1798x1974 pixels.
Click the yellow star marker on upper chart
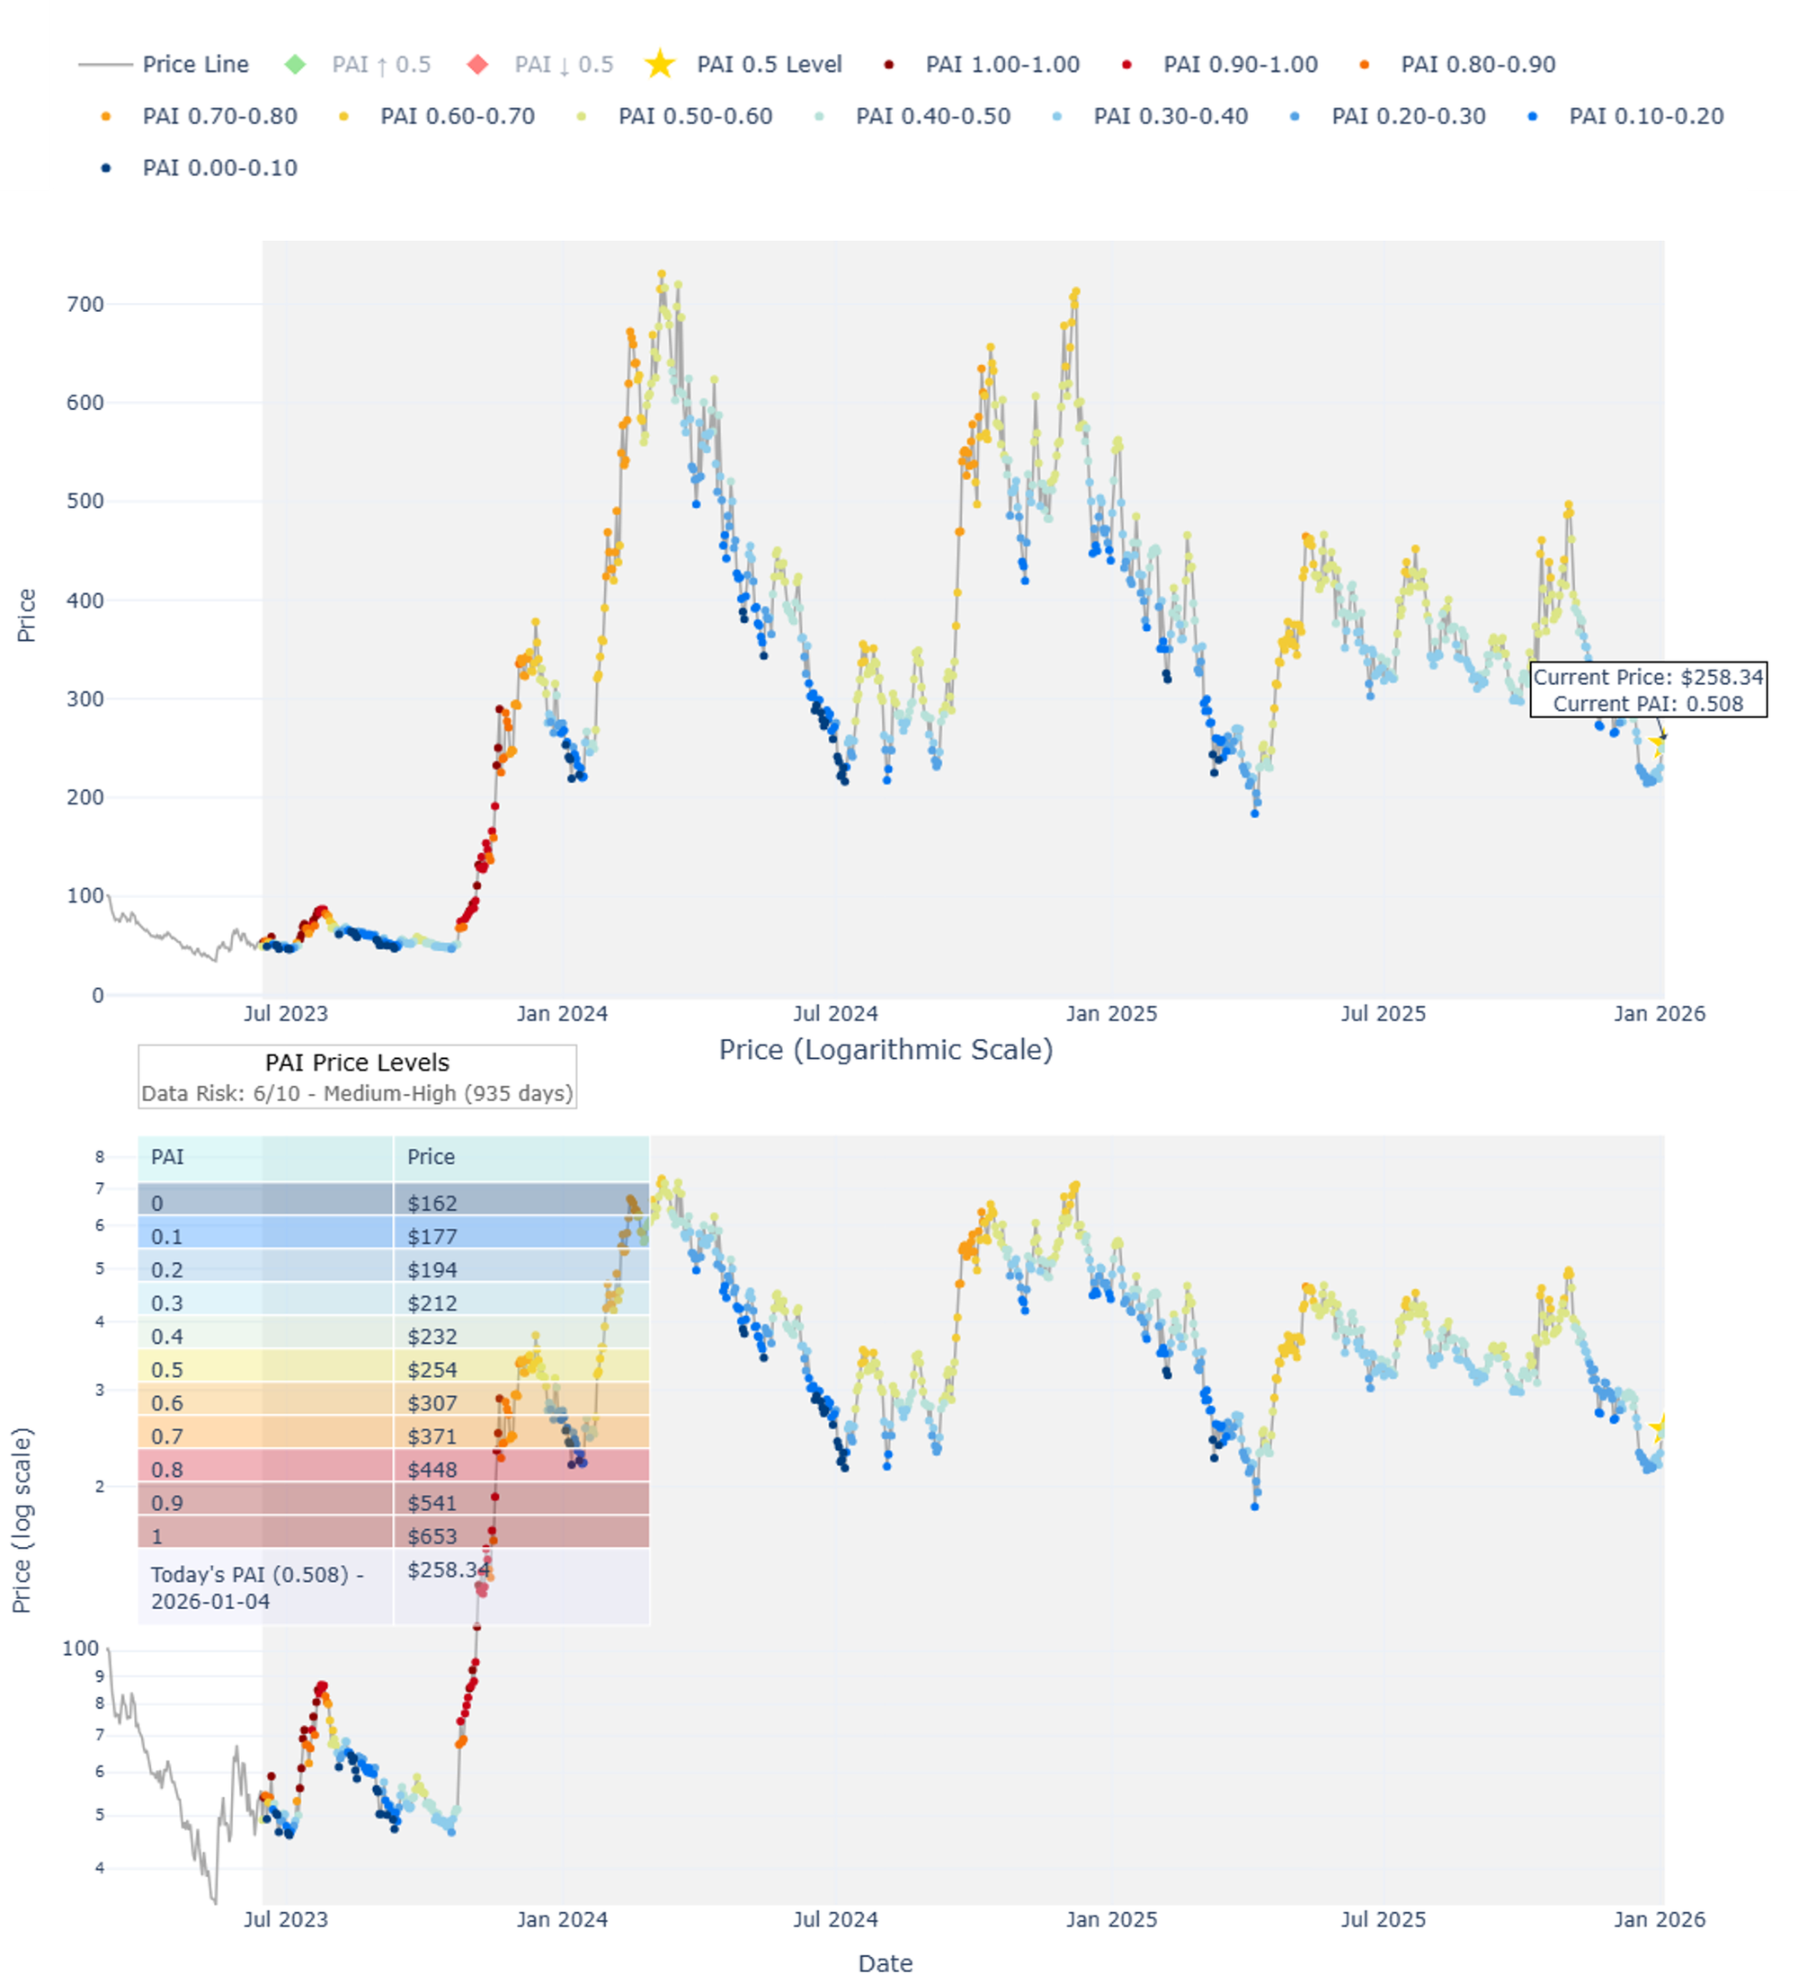[x=1658, y=743]
